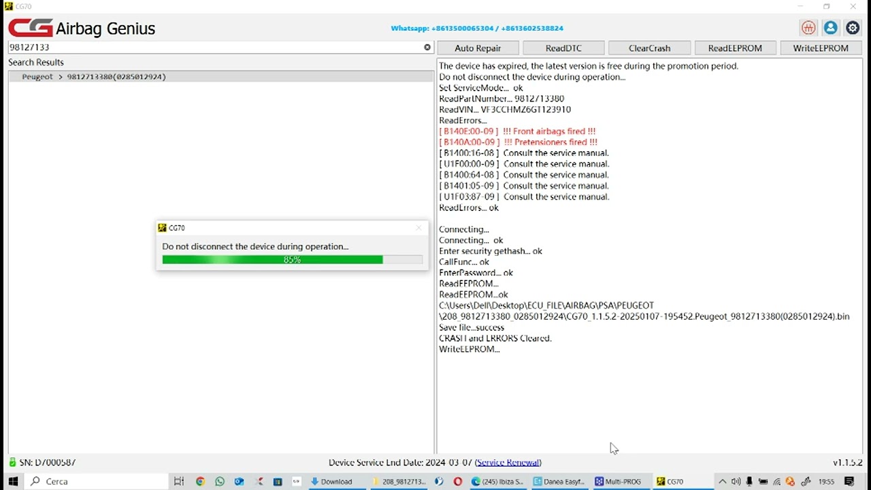871x490 pixels.
Task: Click the Whatsapp contact numbers text
Action: point(477,29)
